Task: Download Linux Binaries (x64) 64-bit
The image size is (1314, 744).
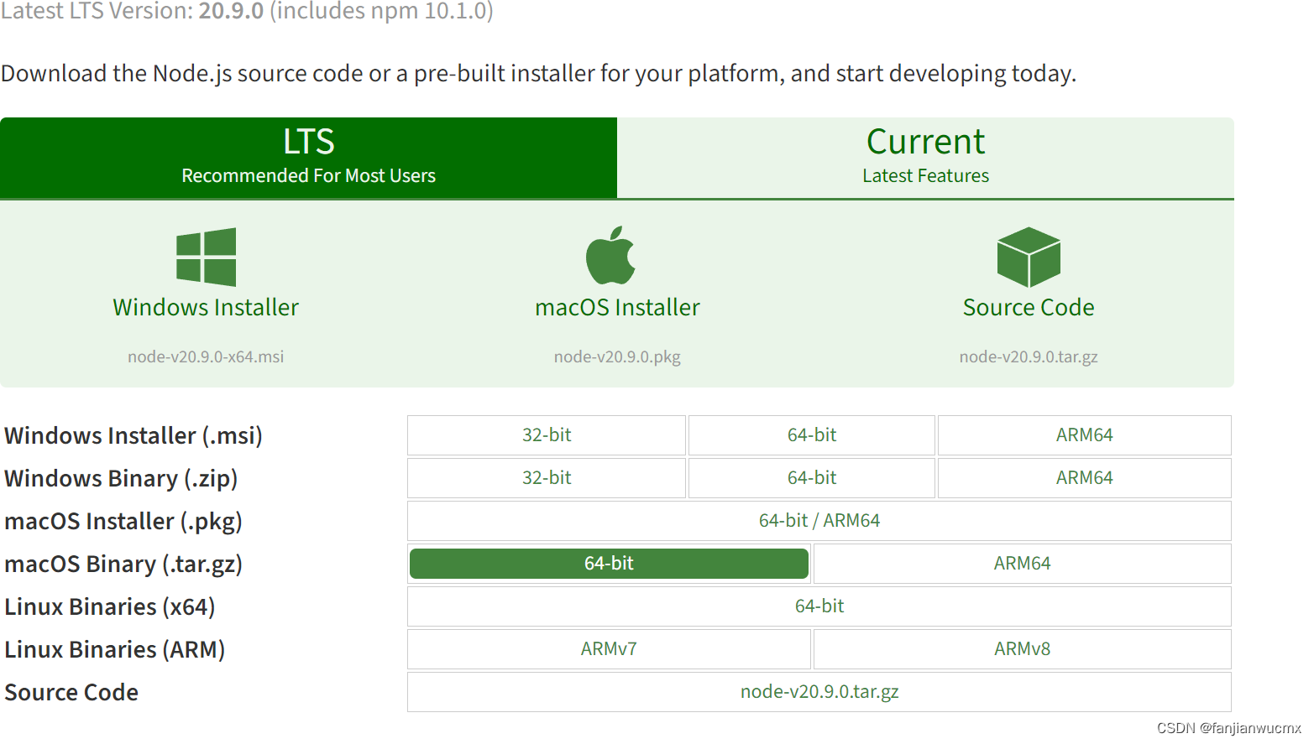Action: (x=819, y=606)
